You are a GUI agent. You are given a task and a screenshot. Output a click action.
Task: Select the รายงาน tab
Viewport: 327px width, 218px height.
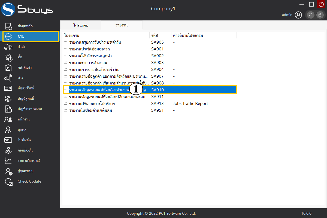(x=122, y=25)
